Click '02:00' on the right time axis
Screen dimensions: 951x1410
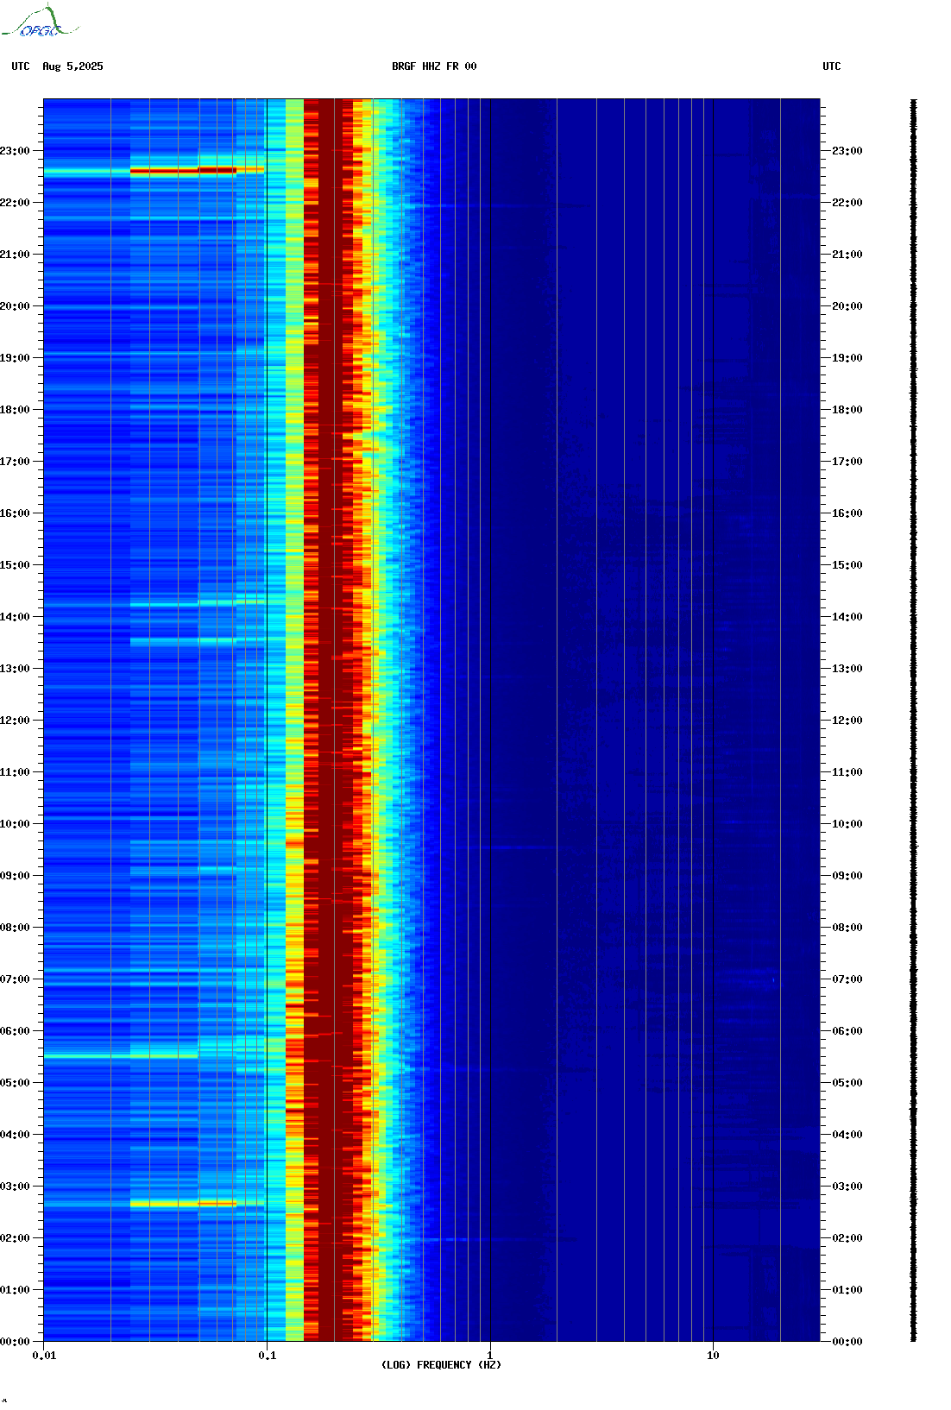coord(847,1238)
